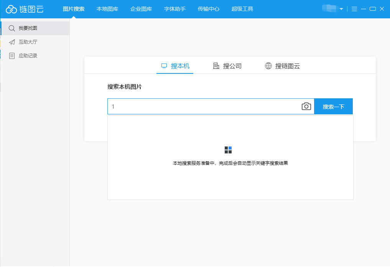Open the 本地图库 top menu
This screenshot has width=390, height=267.
pos(107,9)
